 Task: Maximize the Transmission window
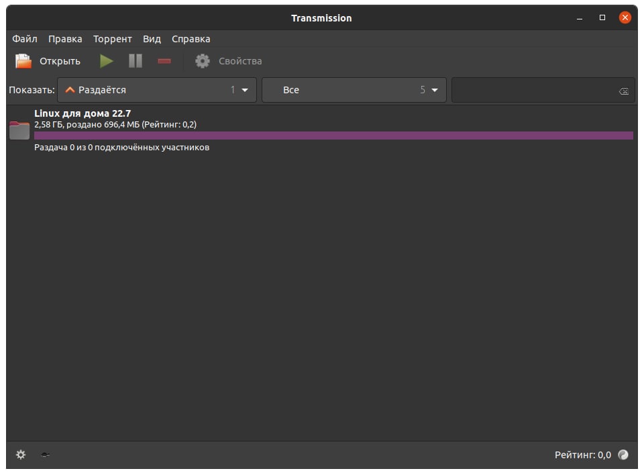tap(602, 17)
